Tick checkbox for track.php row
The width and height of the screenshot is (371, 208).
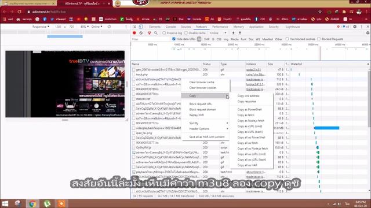click(x=134, y=75)
